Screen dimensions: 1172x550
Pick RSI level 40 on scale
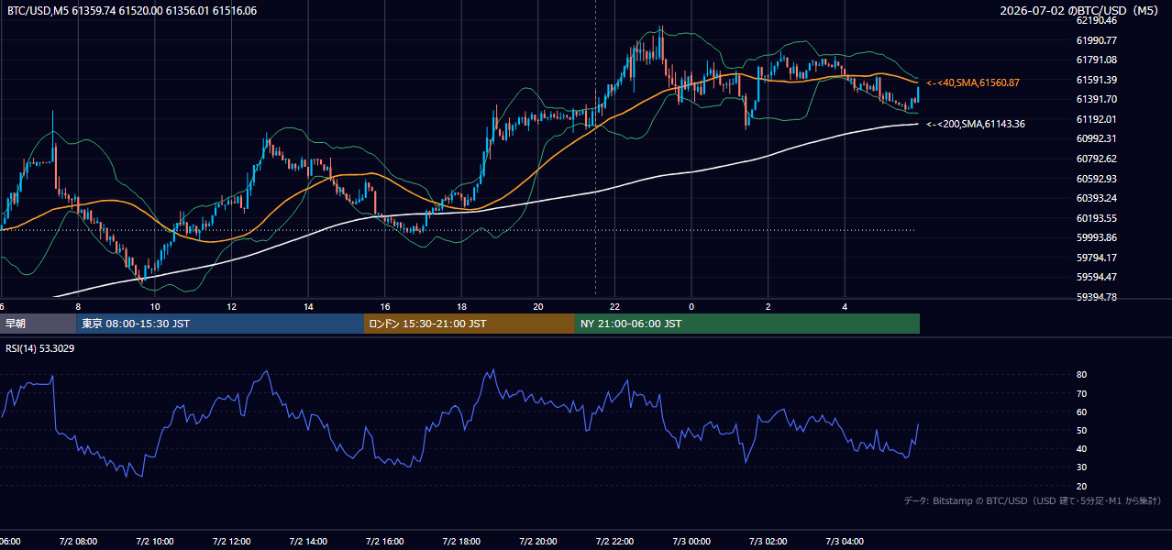pyautogui.click(x=1081, y=448)
